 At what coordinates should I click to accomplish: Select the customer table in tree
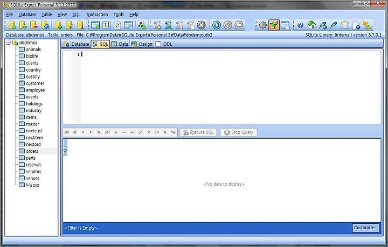pos(35,83)
